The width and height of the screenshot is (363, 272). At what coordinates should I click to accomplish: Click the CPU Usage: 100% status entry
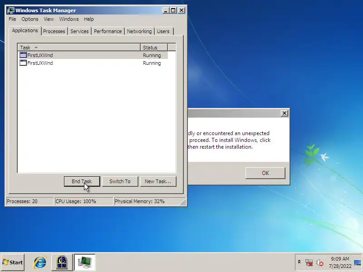point(83,201)
